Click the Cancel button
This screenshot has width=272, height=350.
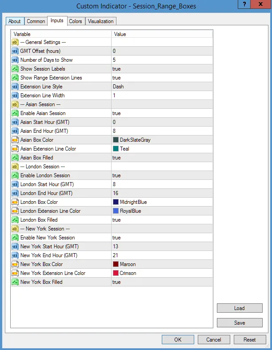coord(214,339)
